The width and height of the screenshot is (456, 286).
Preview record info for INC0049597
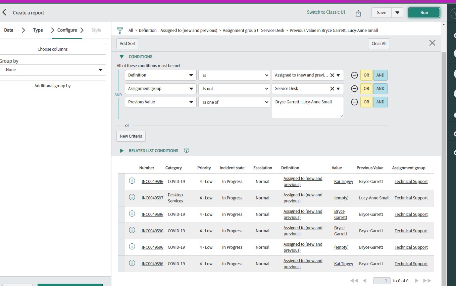click(x=132, y=197)
